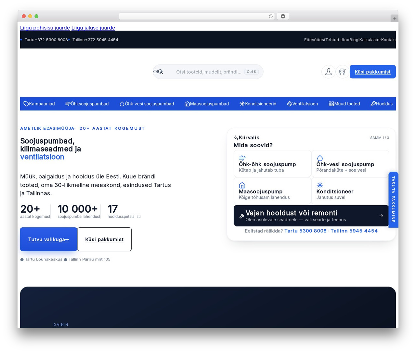Viewport: 416px width, 353px height.
Task: Open a new browser tab with plus icon
Action: coord(394,19)
